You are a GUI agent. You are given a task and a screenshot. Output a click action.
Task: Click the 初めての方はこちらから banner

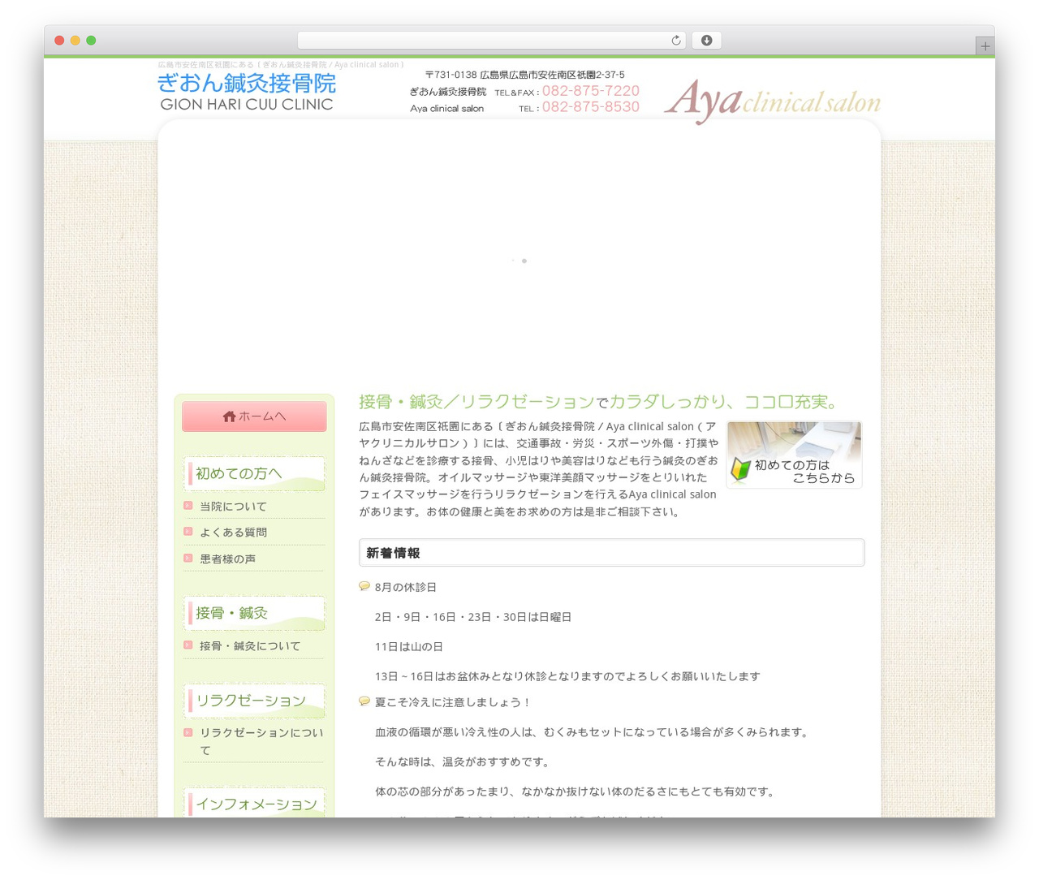(x=794, y=455)
